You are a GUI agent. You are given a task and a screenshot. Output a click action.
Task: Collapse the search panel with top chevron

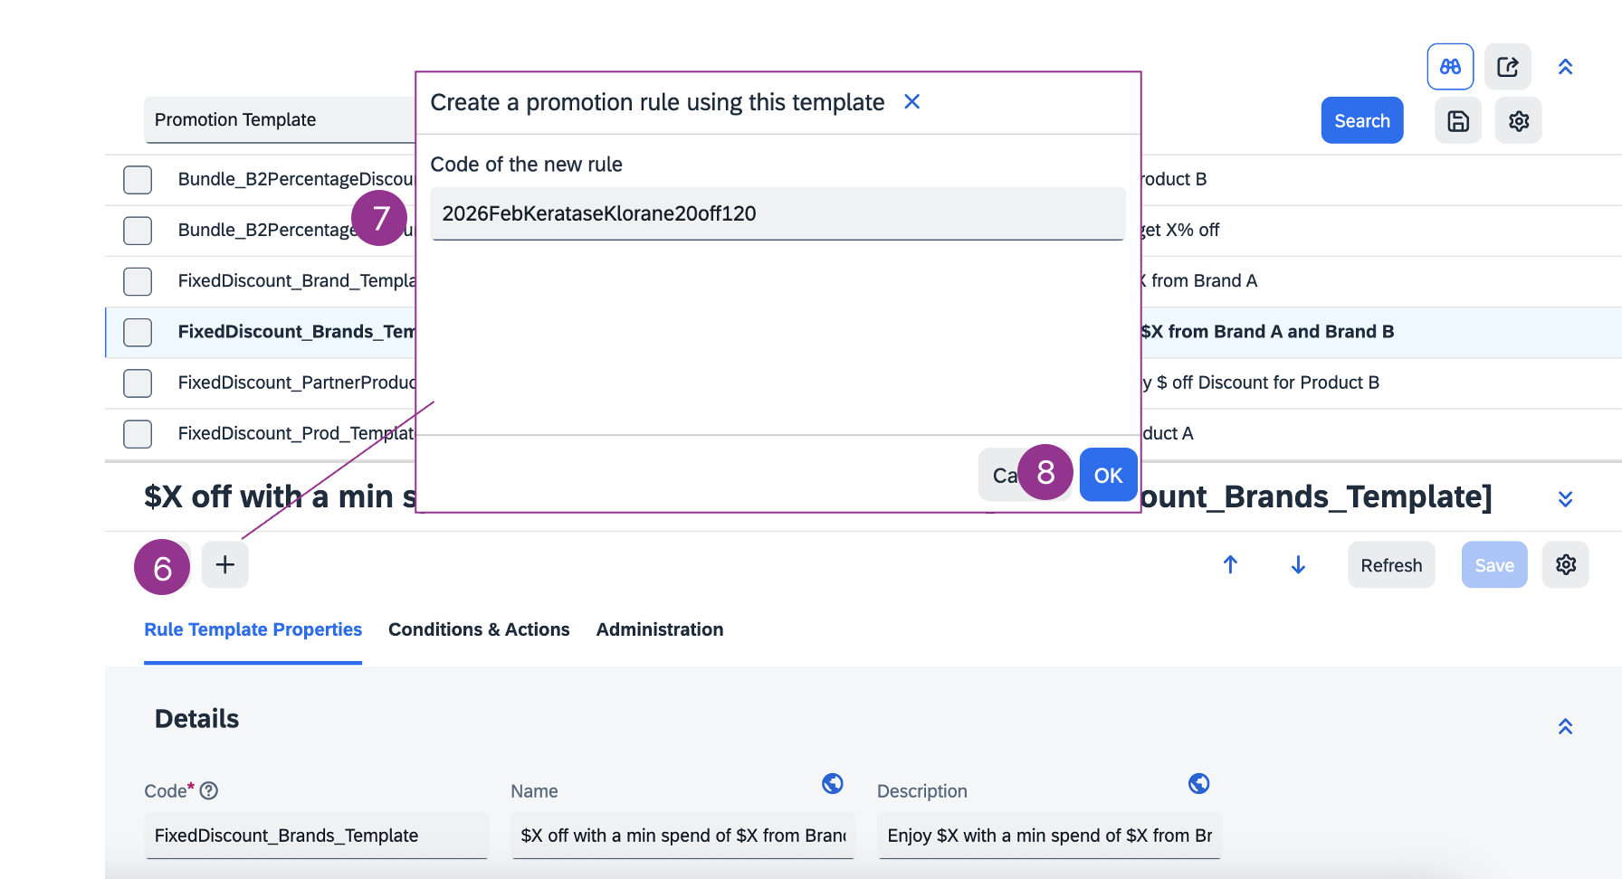pyautogui.click(x=1565, y=67)
